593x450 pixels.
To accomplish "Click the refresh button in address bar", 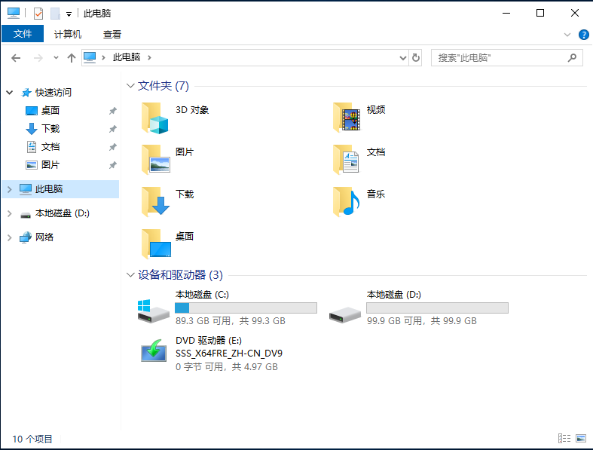I will click(416, 57).
